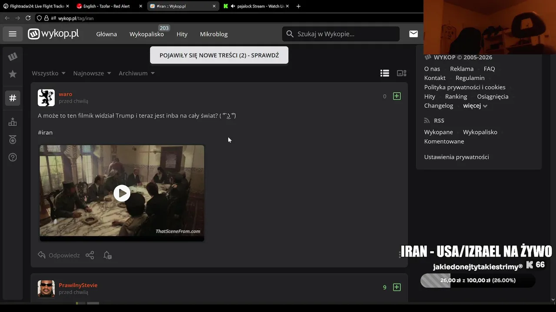556x312 pixels.
Task: Click the site info shield icon in address bar
Action: tap(39, 18)
